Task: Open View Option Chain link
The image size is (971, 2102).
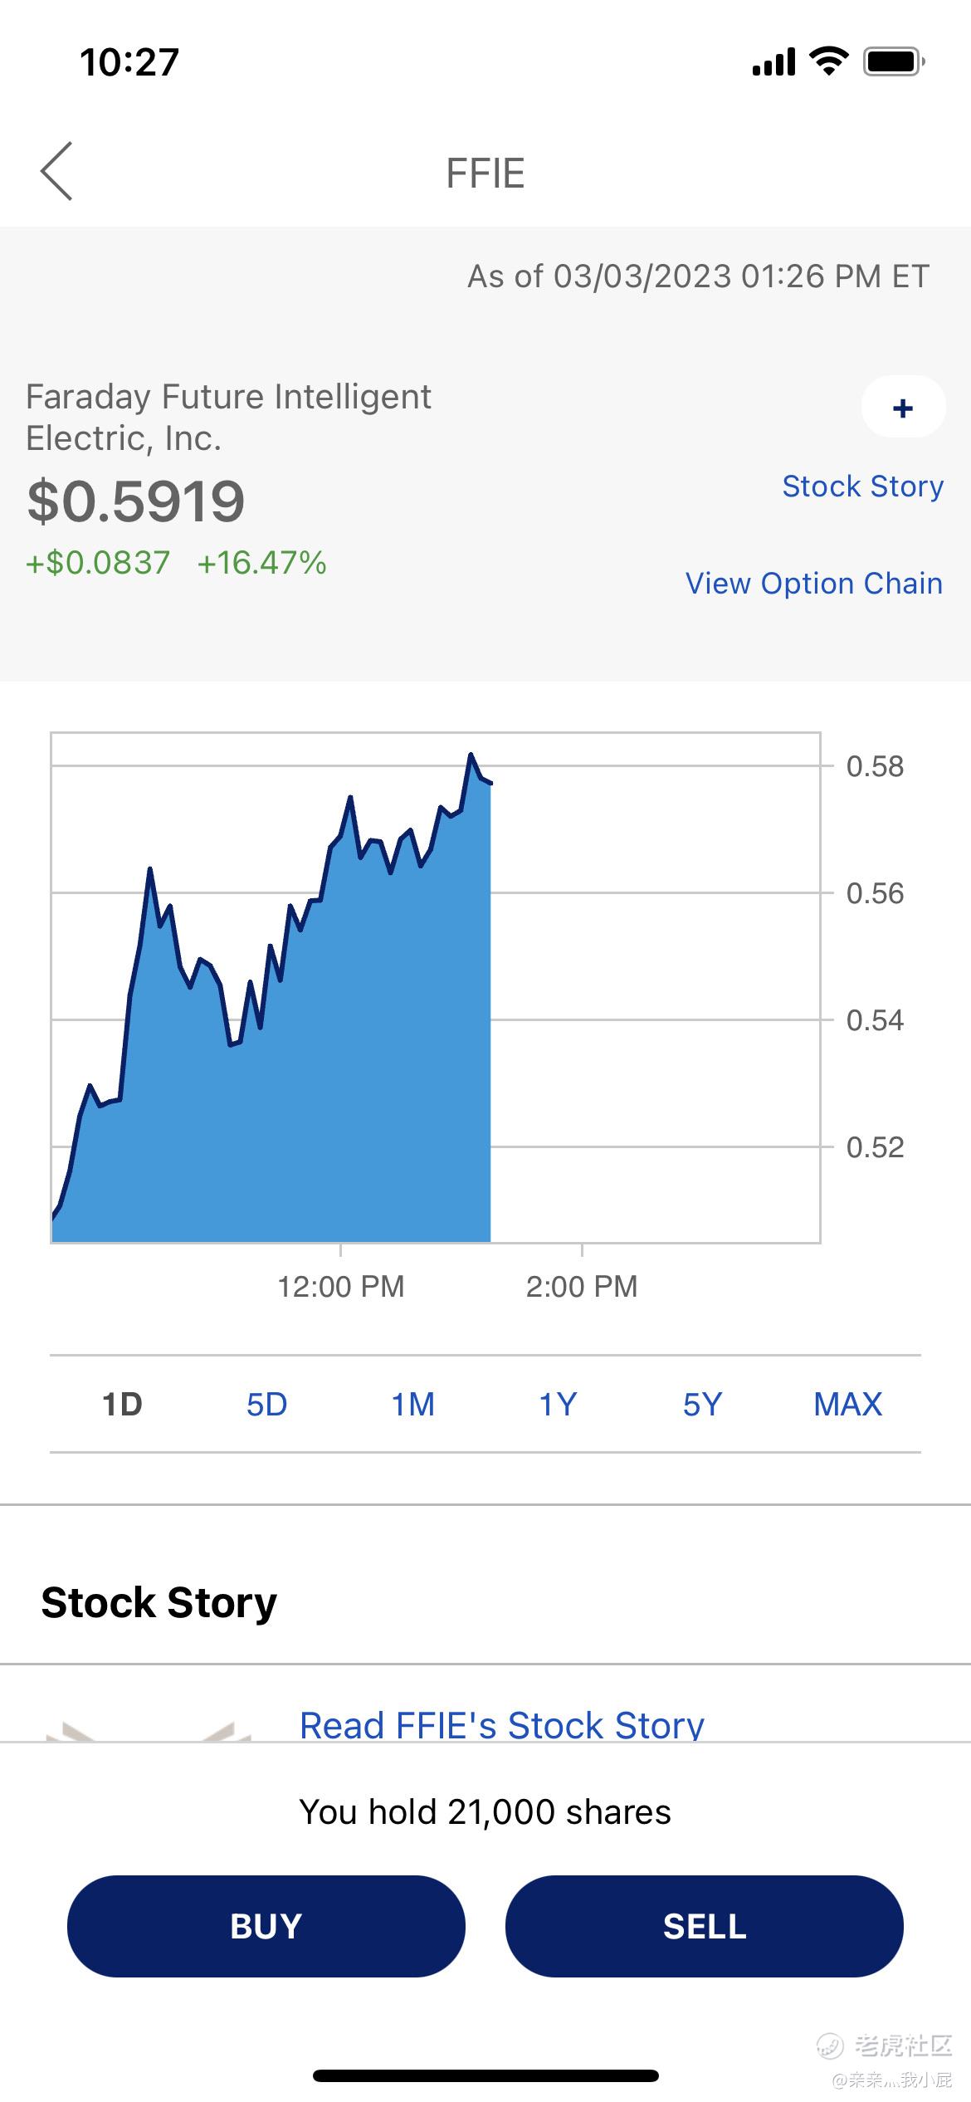Action: click(813, 584)
